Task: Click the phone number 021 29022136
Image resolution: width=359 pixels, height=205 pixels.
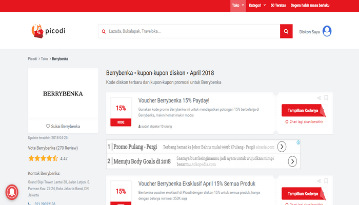Action: (x=45, y=203)
